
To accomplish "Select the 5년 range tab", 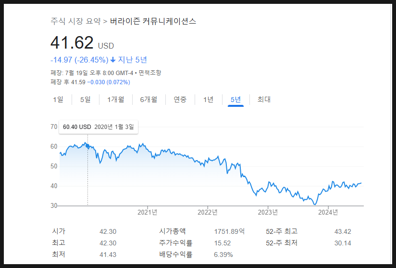I will [x=235, y=100].
